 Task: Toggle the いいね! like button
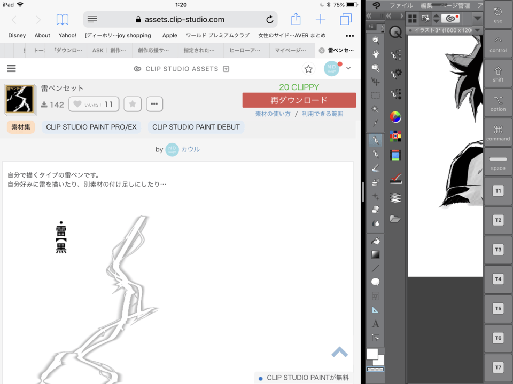(x=94, y=105)
